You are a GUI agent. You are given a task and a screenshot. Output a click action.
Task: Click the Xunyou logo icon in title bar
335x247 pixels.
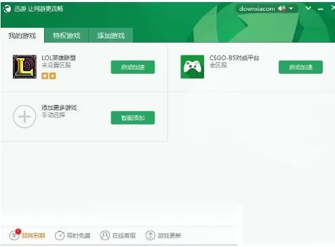pyautogui.click(x=7, y=9)
